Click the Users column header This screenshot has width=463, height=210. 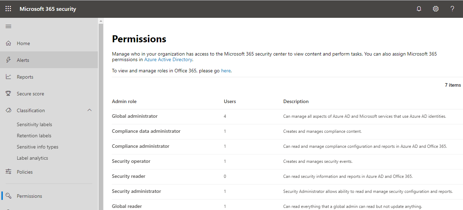[230, 101]
